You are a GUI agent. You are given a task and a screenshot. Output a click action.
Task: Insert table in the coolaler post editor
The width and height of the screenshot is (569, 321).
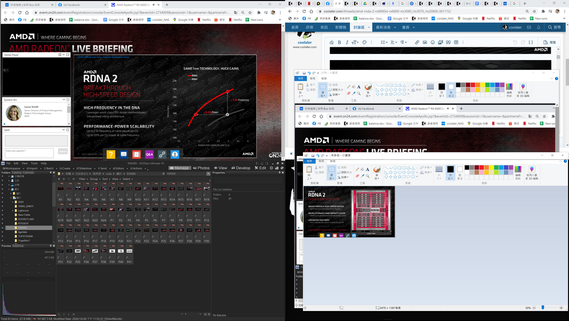(456, 42)
